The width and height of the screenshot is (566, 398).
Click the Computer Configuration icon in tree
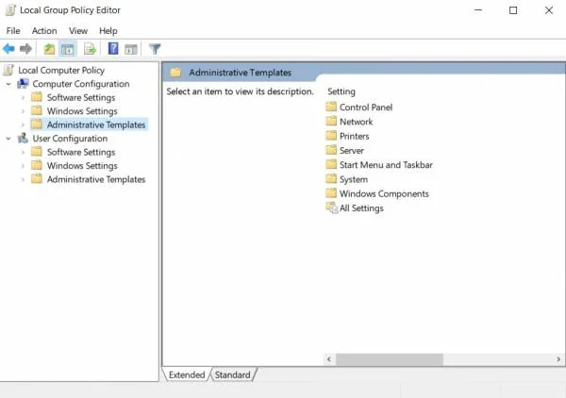coord(23,84)
